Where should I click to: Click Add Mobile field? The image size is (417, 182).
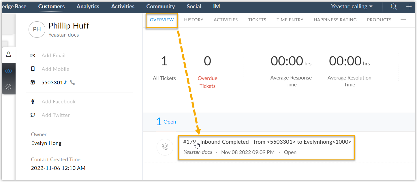point(55,69)
